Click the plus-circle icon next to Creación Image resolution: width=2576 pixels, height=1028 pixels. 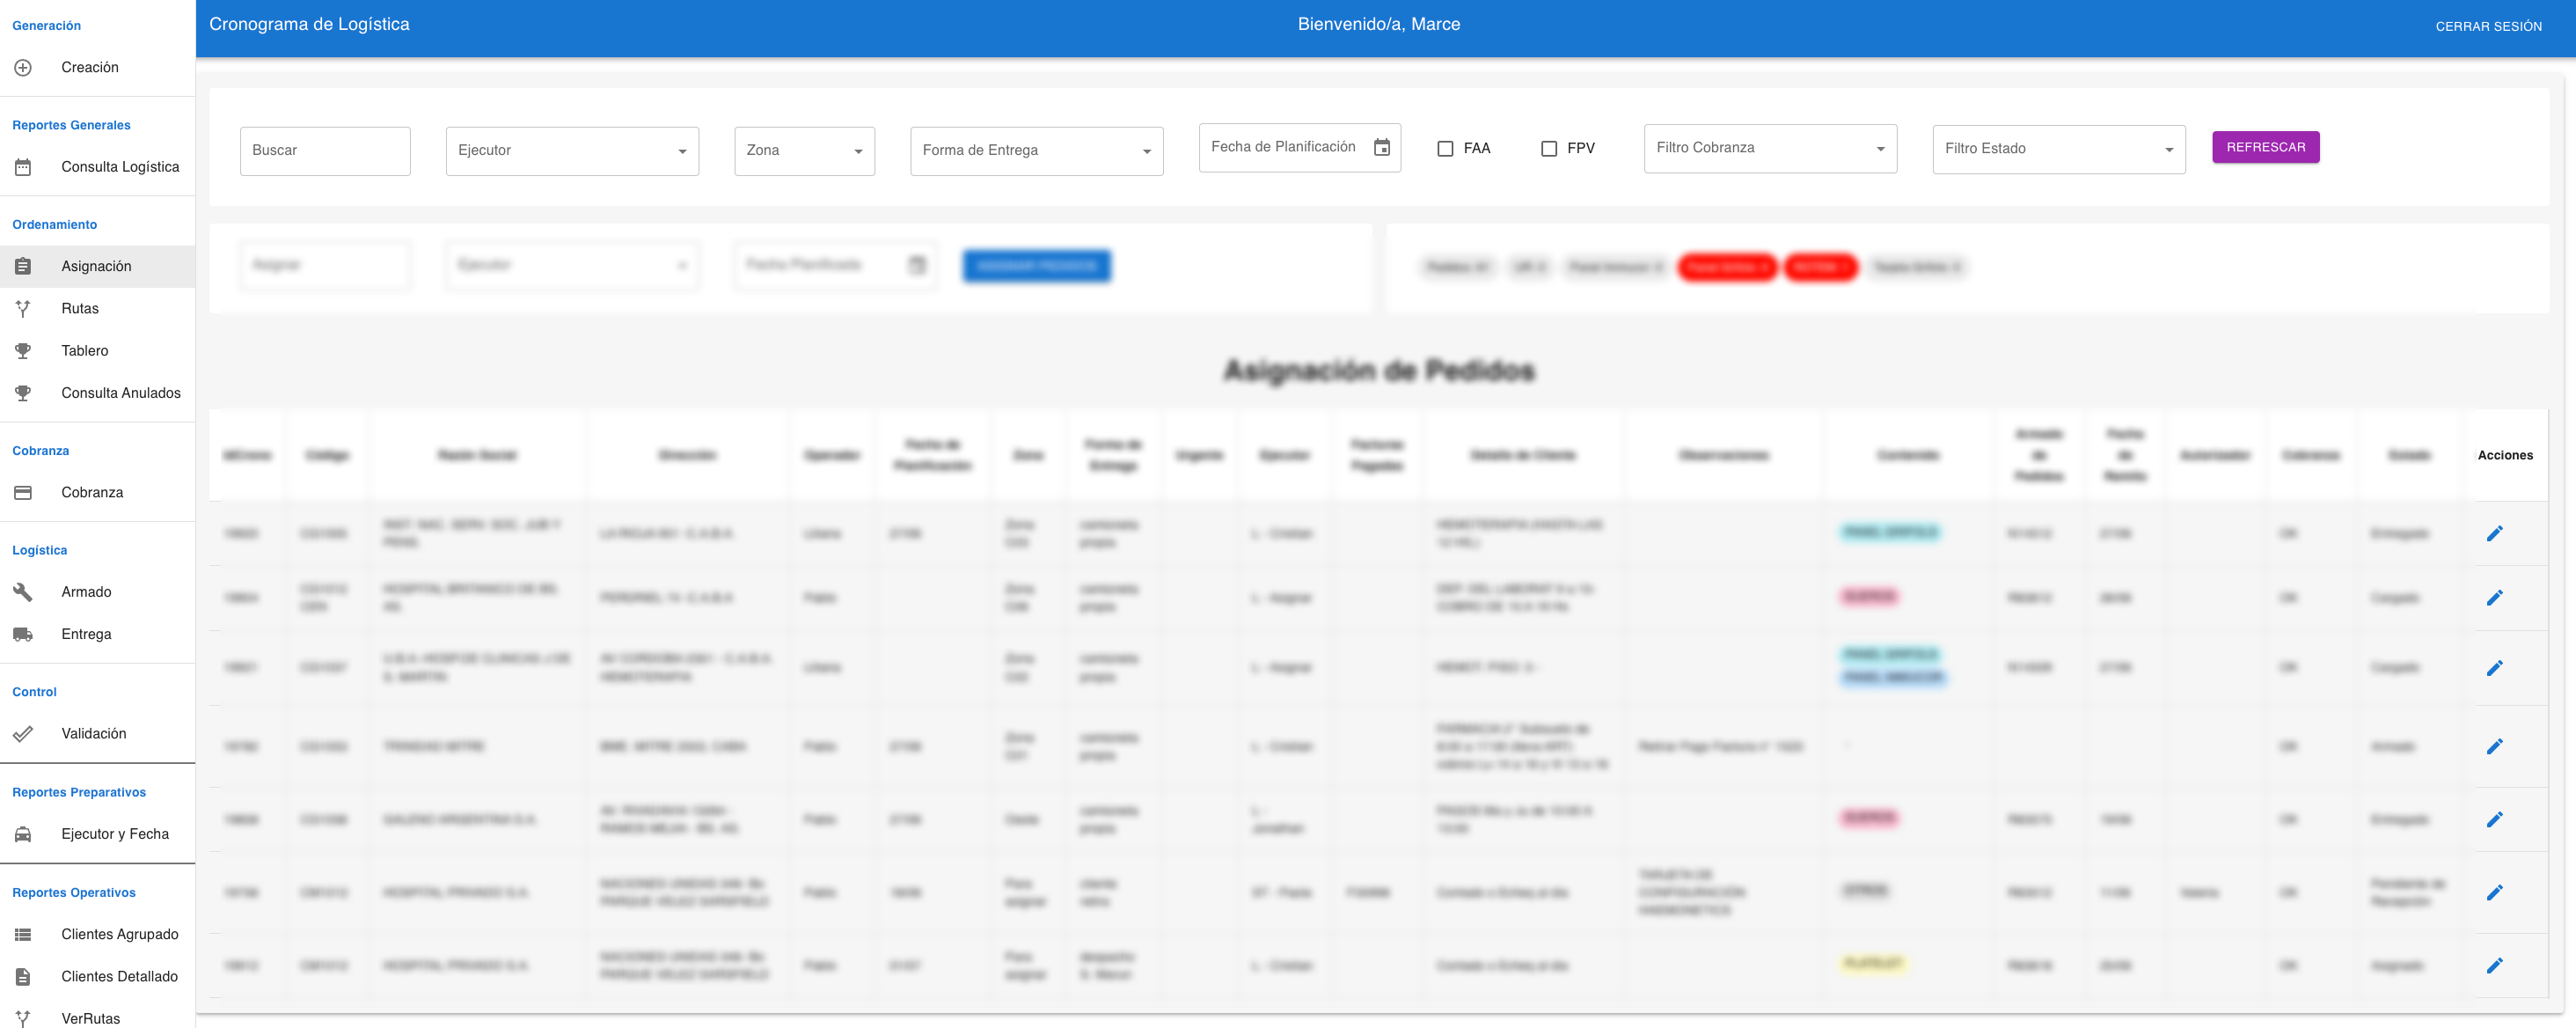[23, 67]
